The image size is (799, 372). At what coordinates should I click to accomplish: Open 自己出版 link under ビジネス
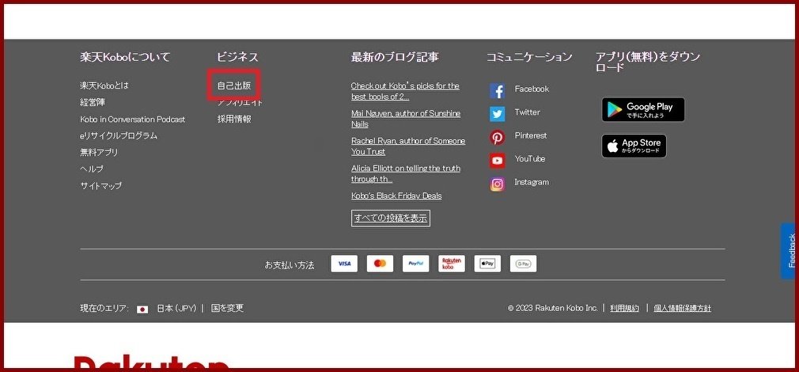click(x=234, y=85)
